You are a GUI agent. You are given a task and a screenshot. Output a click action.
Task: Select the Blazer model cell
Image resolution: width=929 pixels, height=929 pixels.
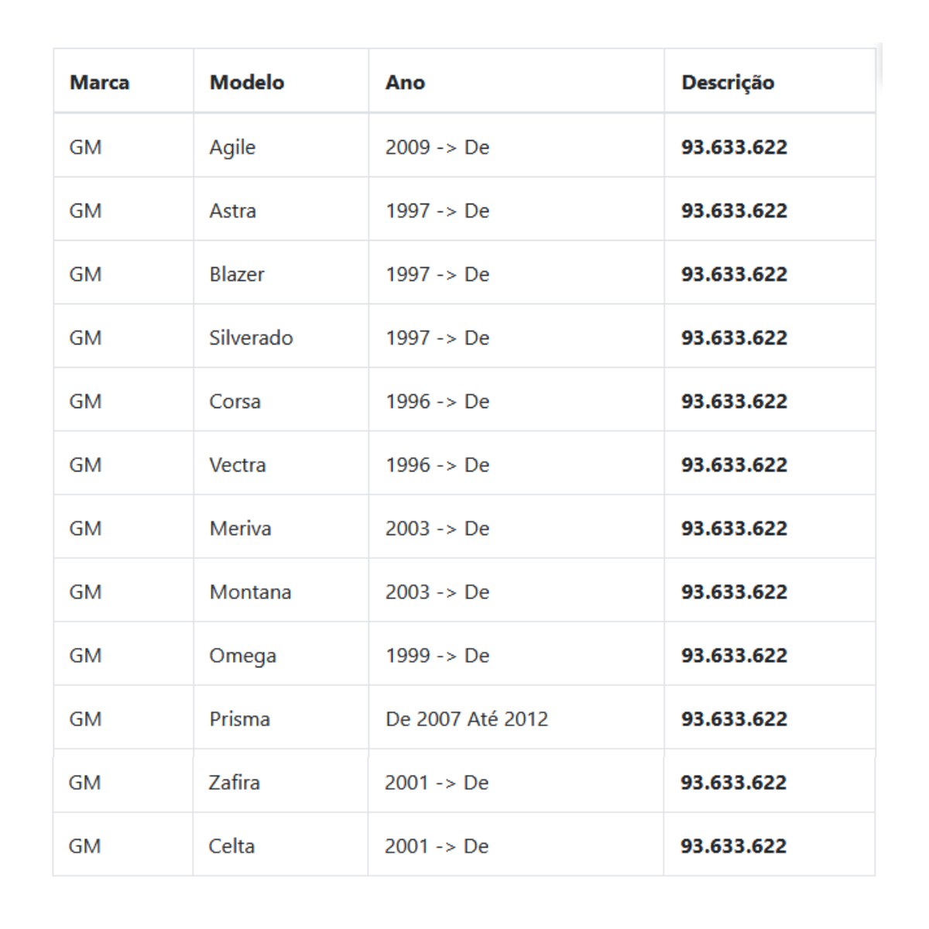pyautogui.click(x=281, y=273)
